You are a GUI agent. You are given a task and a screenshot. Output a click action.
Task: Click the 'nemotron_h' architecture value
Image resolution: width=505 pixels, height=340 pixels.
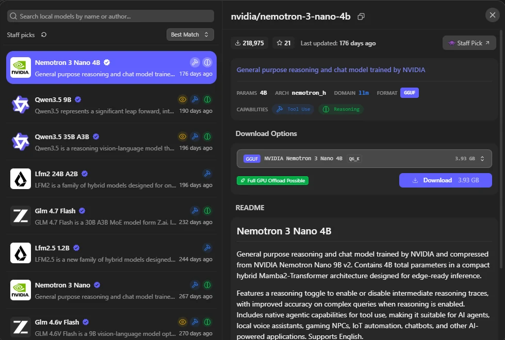(x=309, y=93)
